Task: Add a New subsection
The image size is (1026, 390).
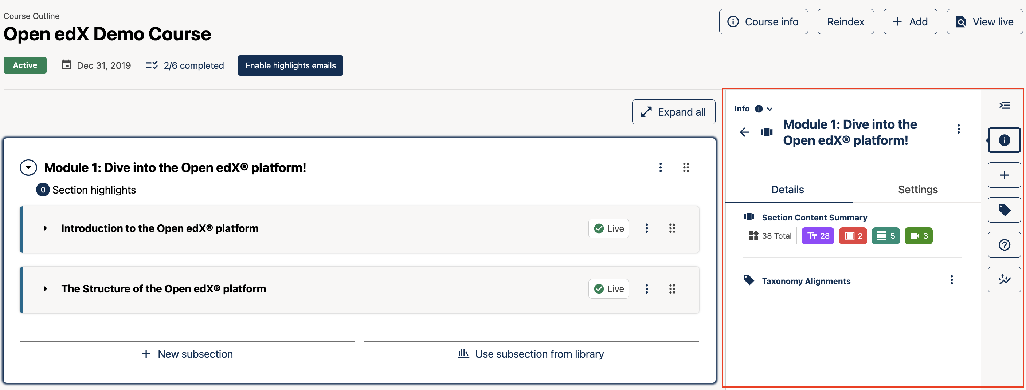Action: (187, 354)
